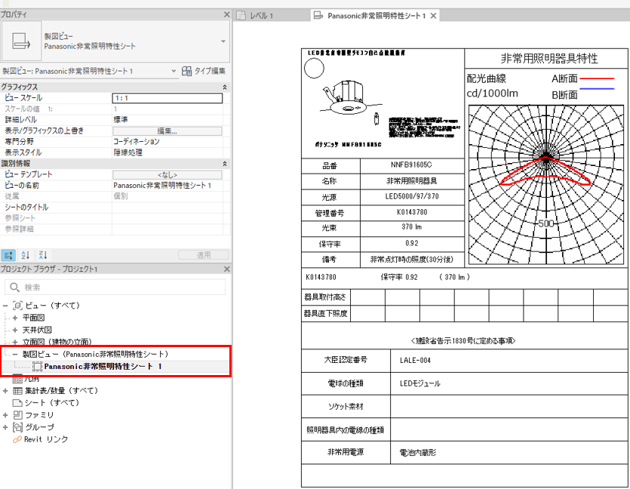Click the sort Z-A descending icon
This screenshot has width=630, height=489.
coord(42,255)
